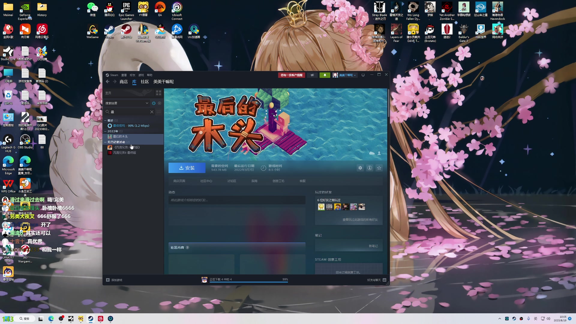Image resolution: width=576 pixels, height=324 pixels.
Task: Open the green notifications bell
Action: pyautogui.click(x=325, y=75)
